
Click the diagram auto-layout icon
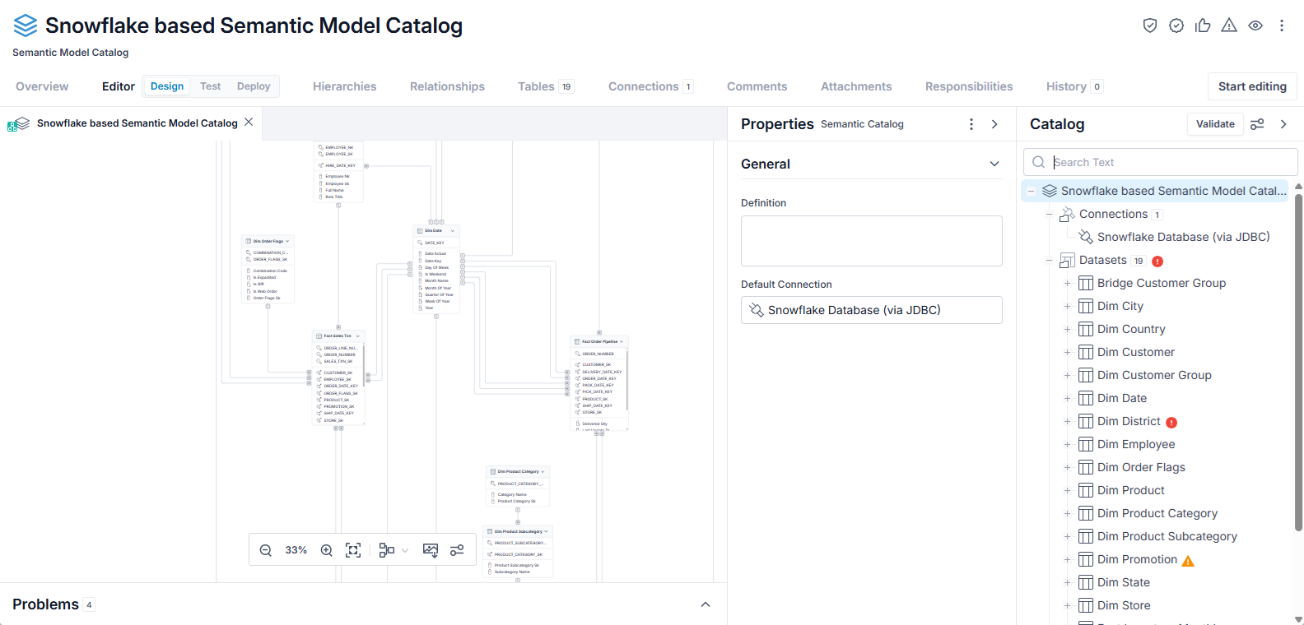coord(387,550)
